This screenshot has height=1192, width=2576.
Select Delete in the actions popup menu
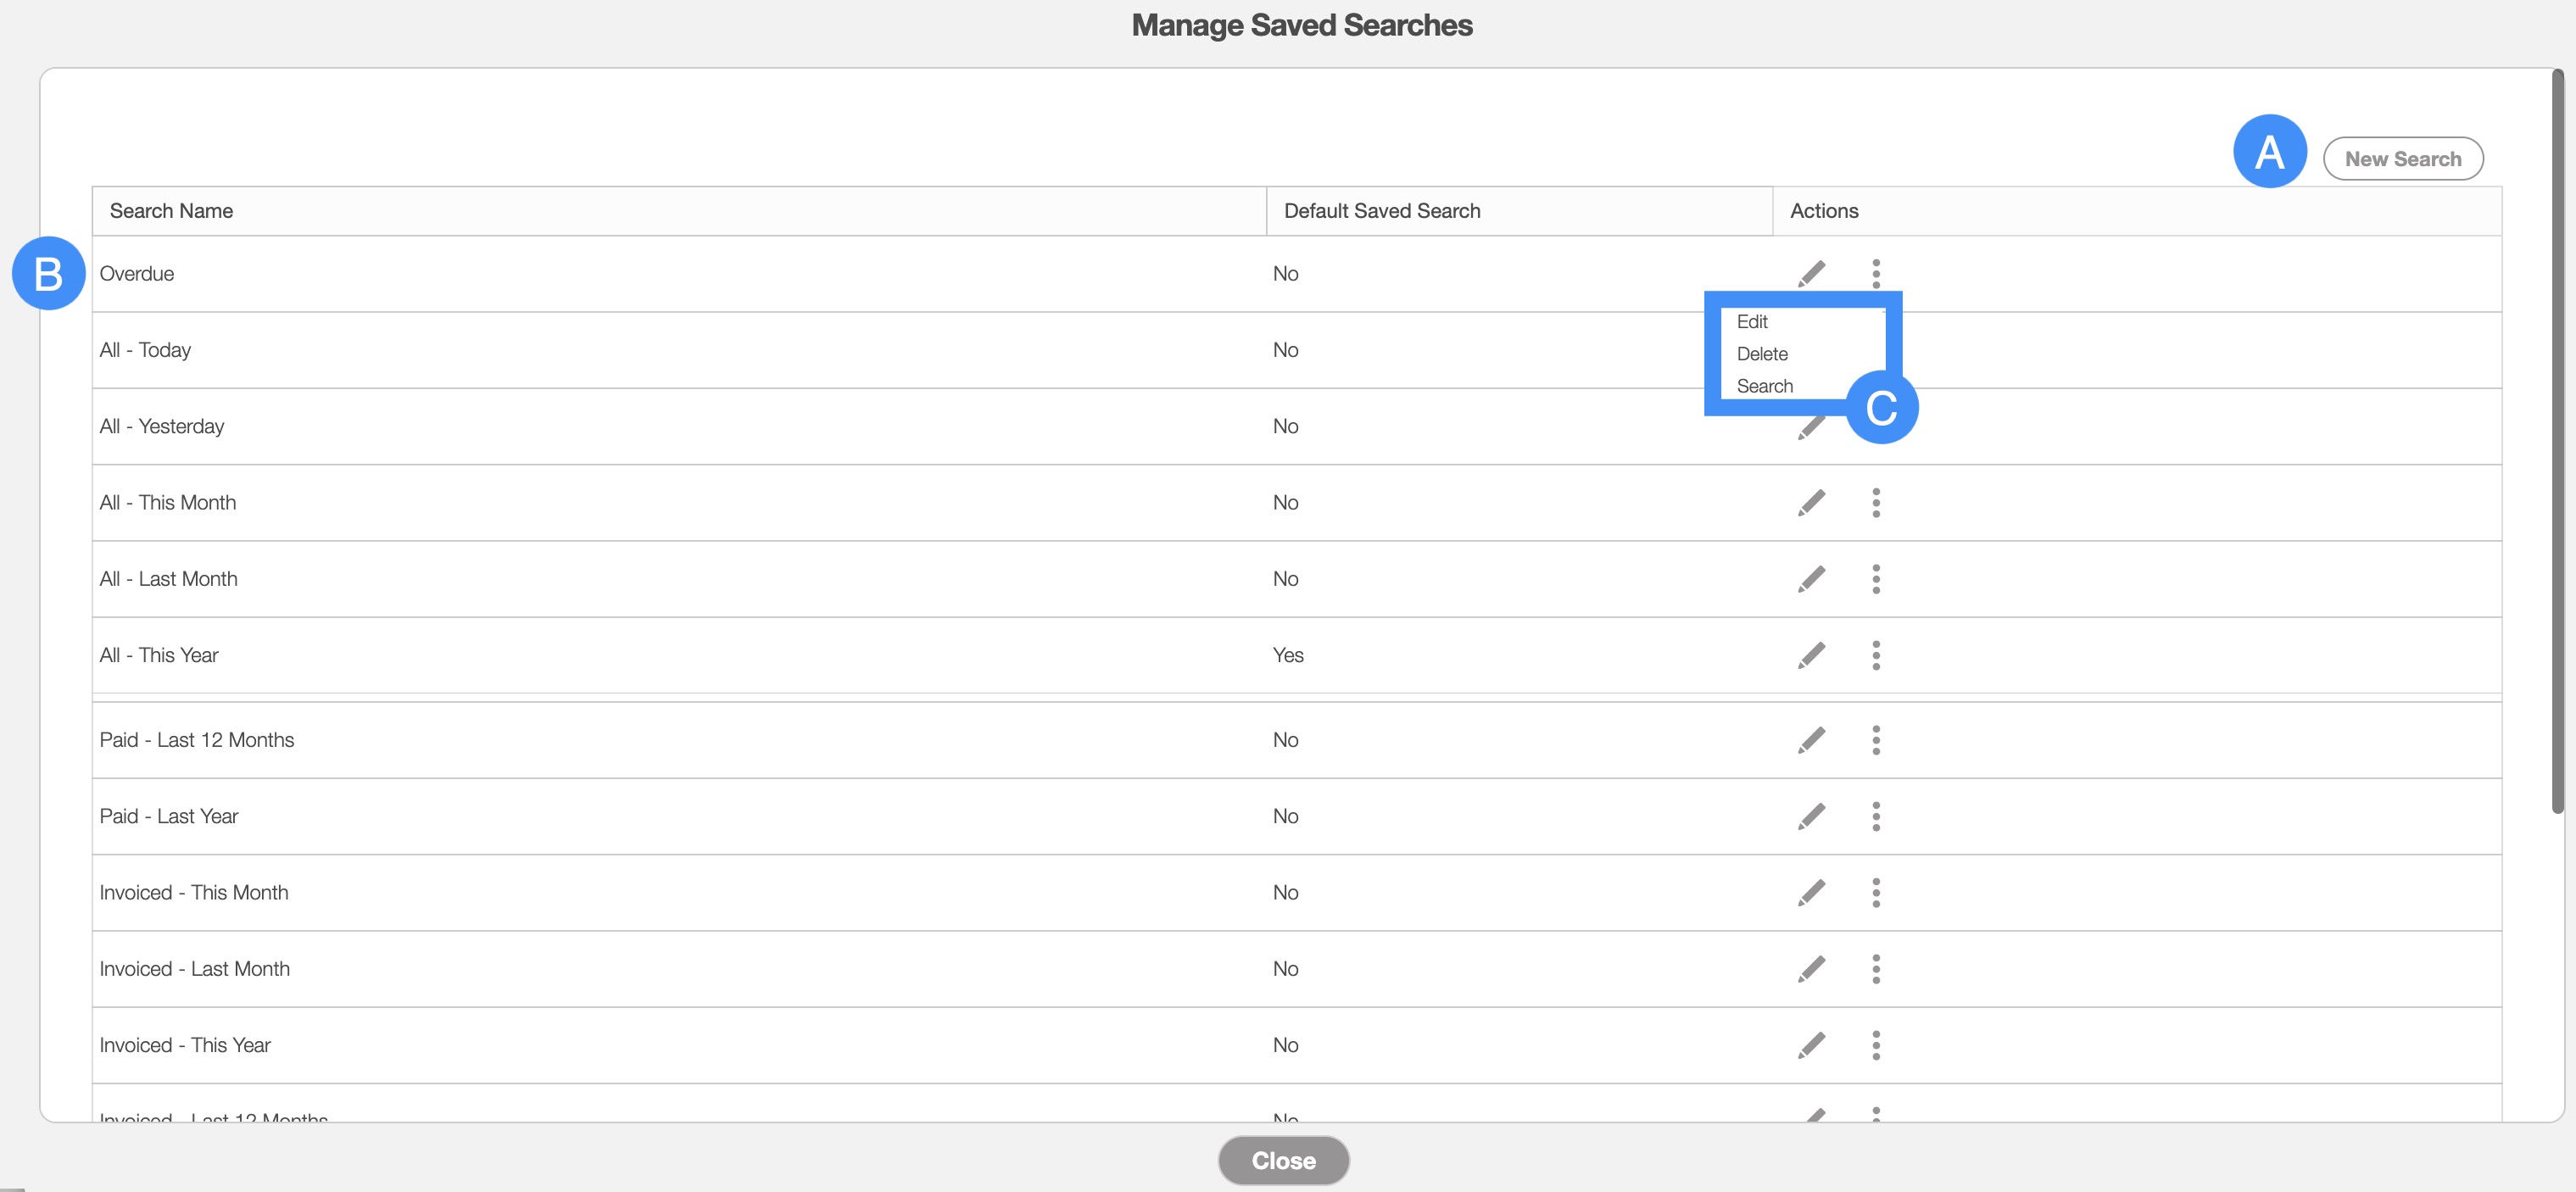pos(1762,354)
